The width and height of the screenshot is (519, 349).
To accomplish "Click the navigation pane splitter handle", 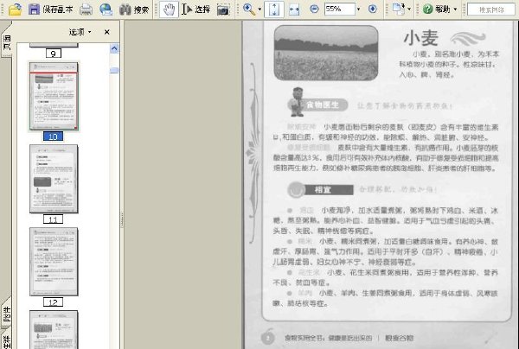I will click(122, 219).
